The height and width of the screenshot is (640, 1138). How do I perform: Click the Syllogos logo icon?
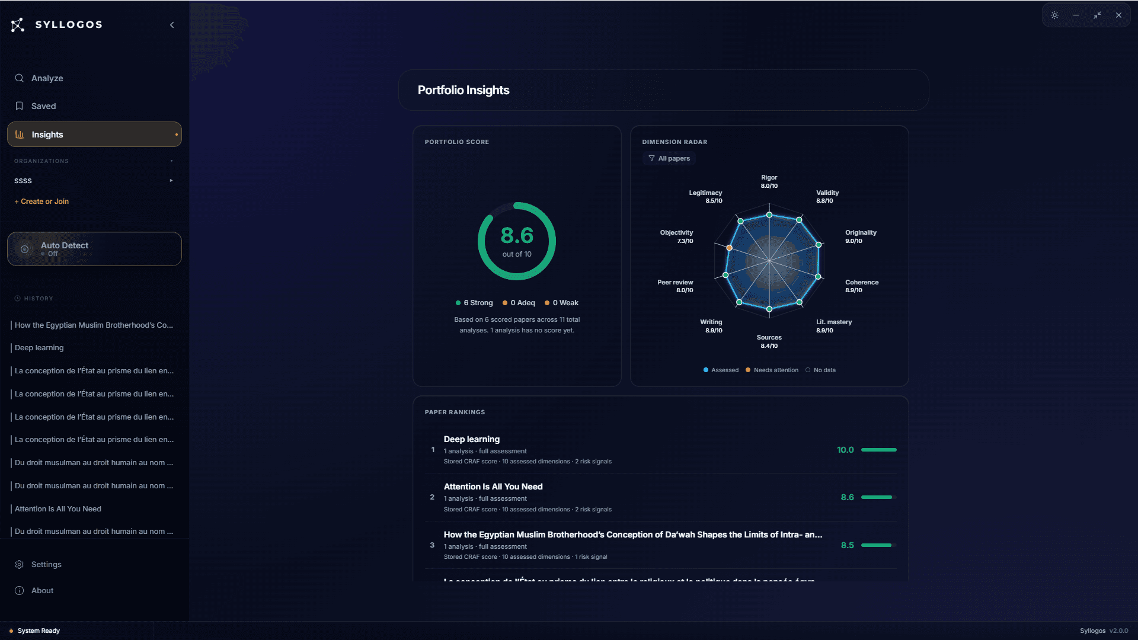point(18,24)
